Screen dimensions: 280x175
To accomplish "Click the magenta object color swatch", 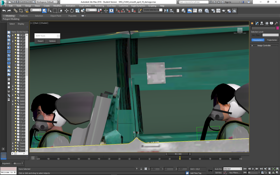I will 277,28.
